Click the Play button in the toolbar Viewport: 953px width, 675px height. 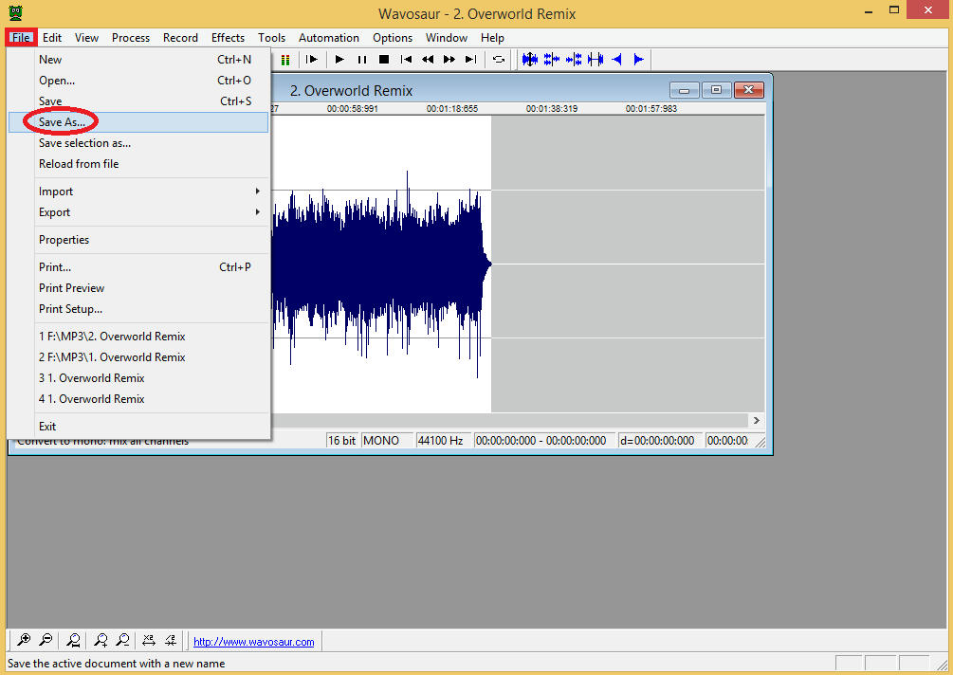pyautogui.click(x=339, y=60)
